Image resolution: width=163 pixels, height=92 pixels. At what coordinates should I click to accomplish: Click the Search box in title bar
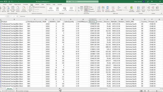(x=82, y=2)
